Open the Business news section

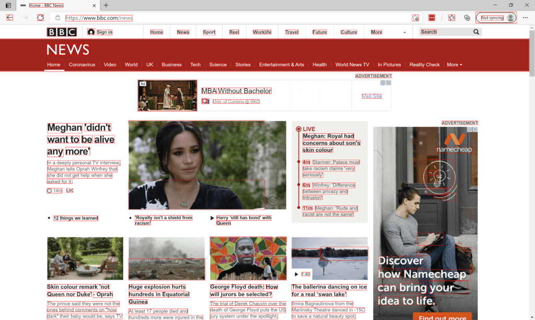tap(171, 65)
